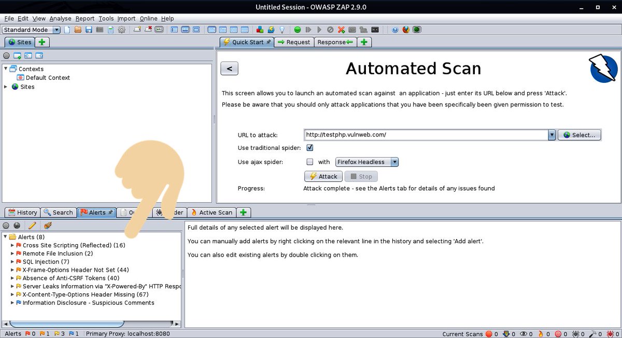Open the ZAP User Guide help icon
The width and height of the screenshot is (622, 338).
(395, 30)
